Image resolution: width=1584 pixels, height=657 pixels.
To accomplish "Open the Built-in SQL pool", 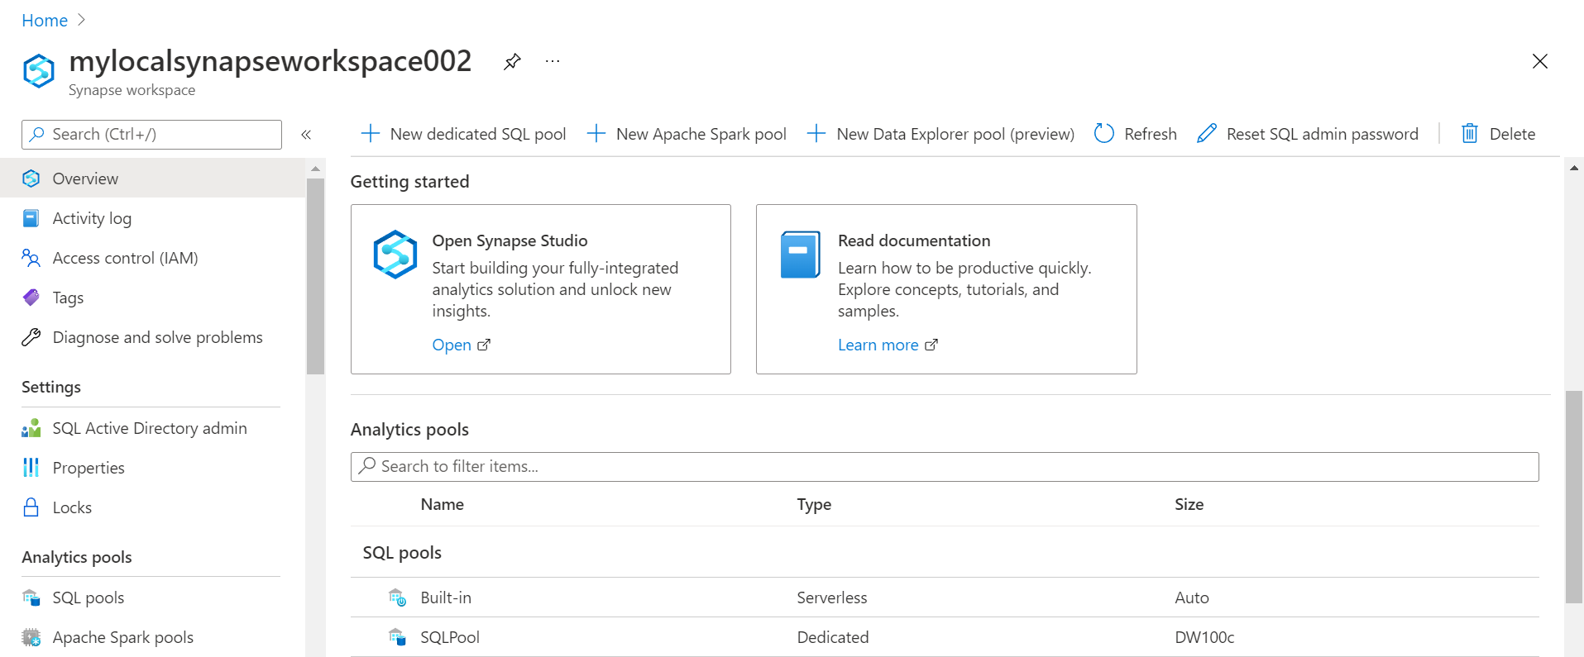I will coord(446,597).
